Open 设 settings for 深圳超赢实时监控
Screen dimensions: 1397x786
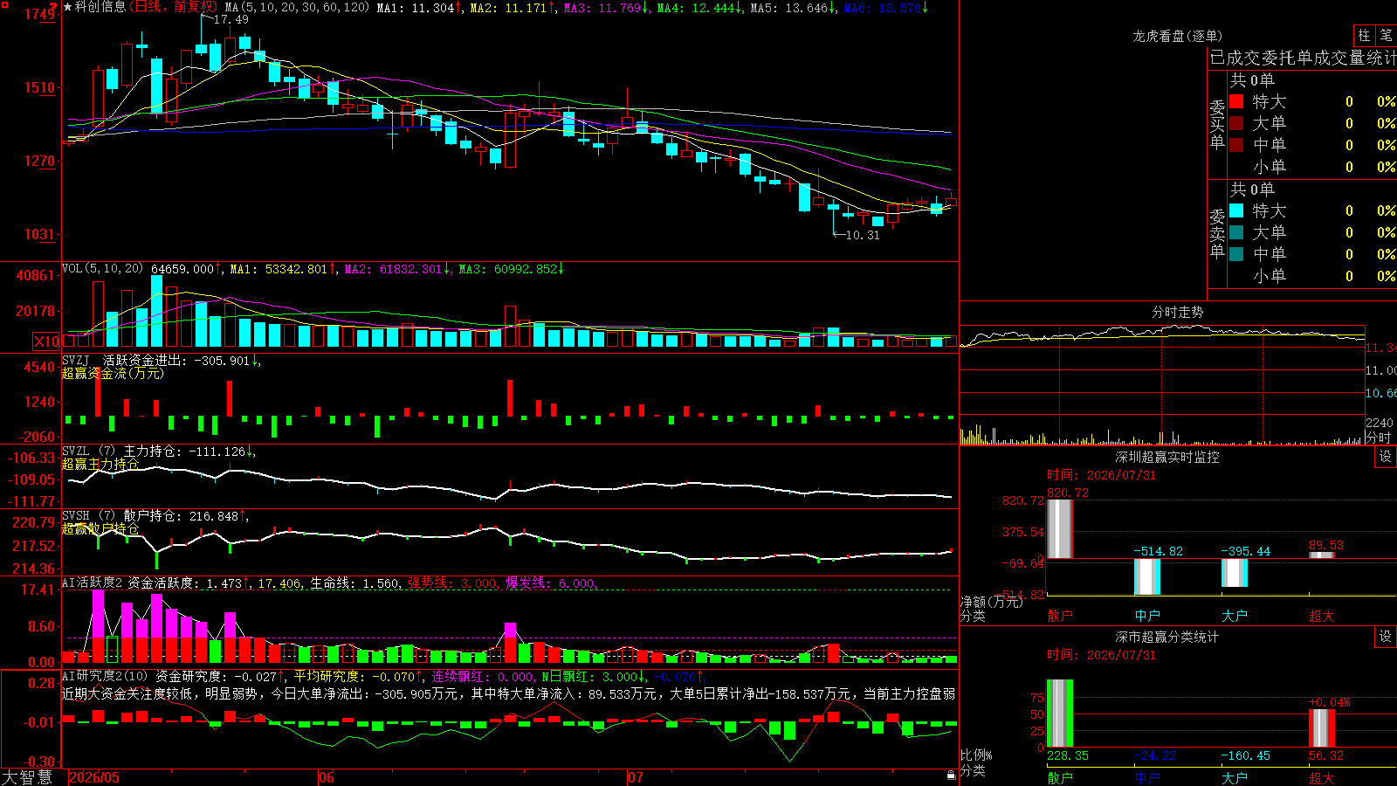tap(1386, 457)
